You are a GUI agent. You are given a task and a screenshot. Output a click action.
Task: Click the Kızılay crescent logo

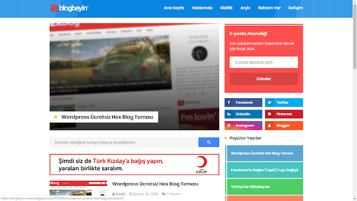[x=201, y=165]
